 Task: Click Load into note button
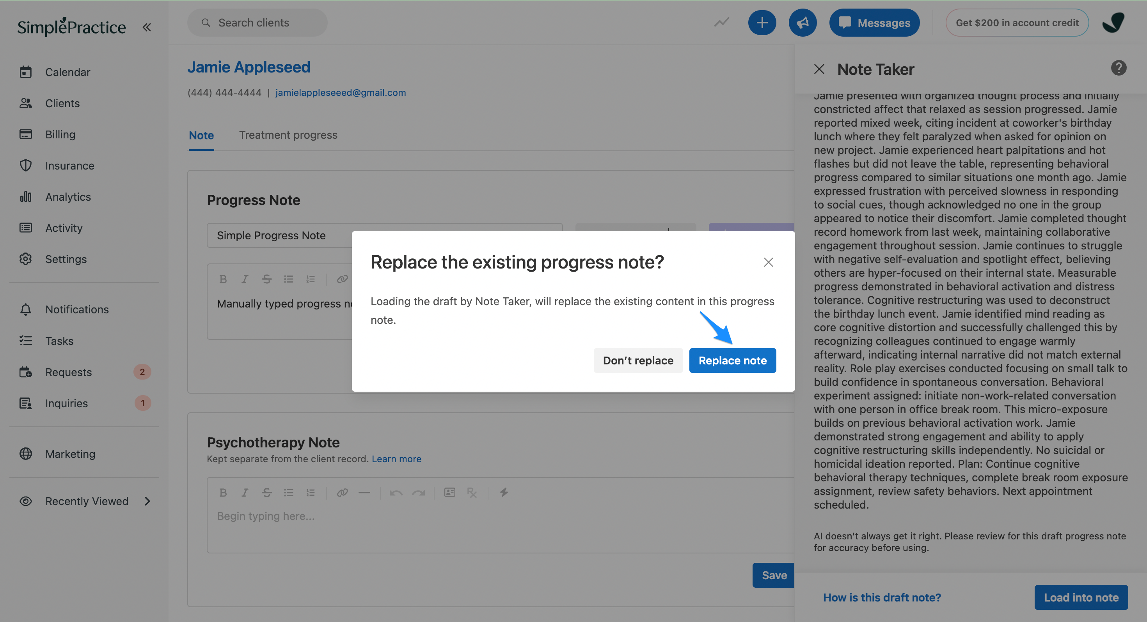tap(1081, 597)
